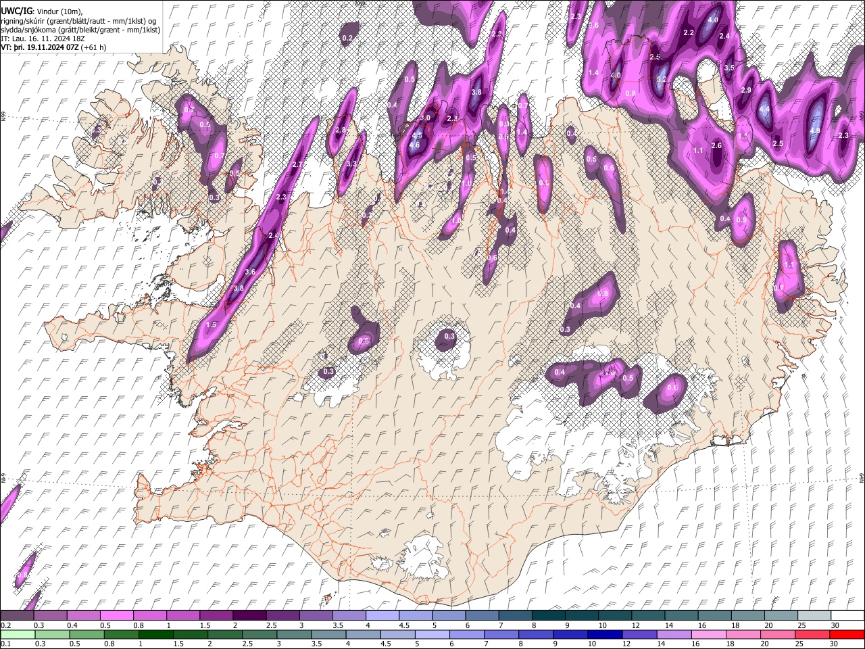Viewport: 865px width, 649px height.
Task: Click the palest green '0.1' swatch in lower scale
Action: tap(18, 635)
